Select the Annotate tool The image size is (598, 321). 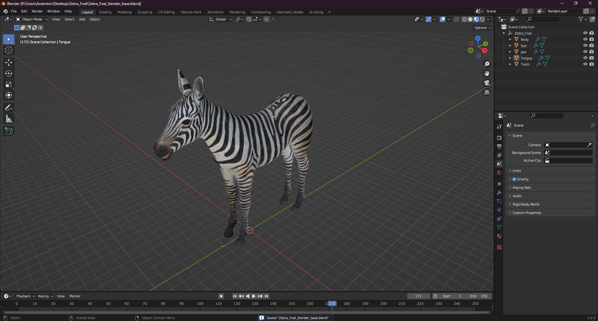coord(9,108)
